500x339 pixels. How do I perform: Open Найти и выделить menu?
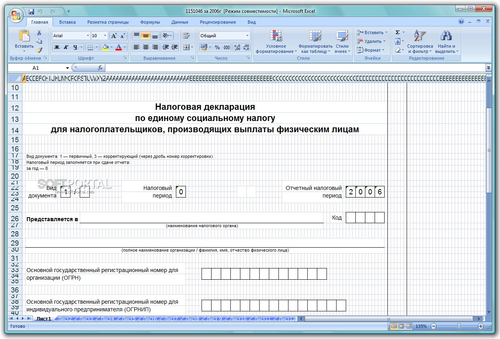446,42
